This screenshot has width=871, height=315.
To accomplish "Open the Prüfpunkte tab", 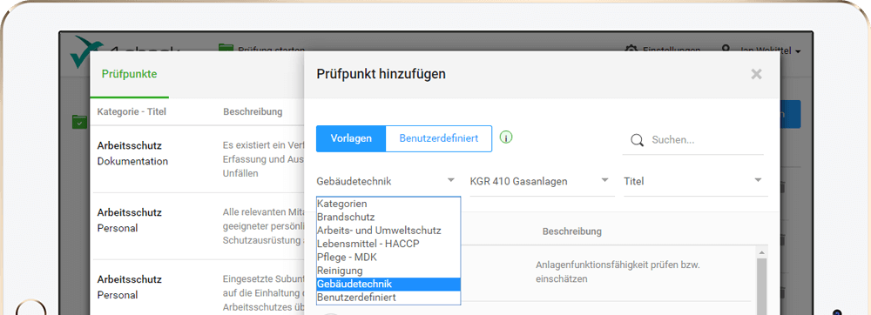I will click(x=130, y=74).
